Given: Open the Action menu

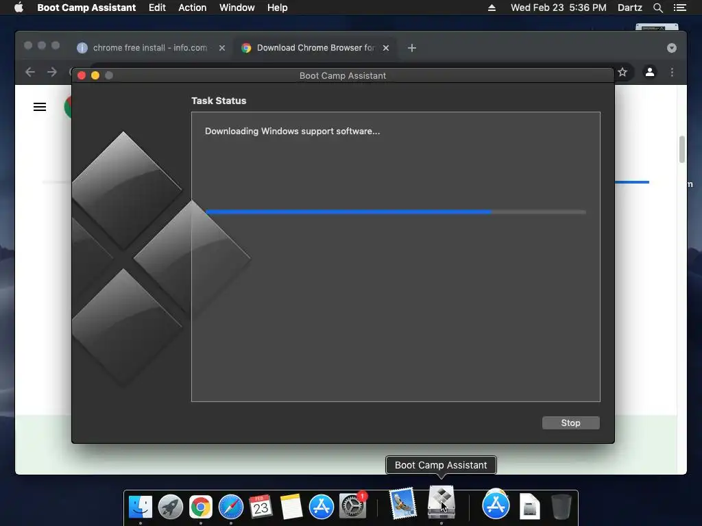Looking at the screenshot, I should tap(193, 8).
